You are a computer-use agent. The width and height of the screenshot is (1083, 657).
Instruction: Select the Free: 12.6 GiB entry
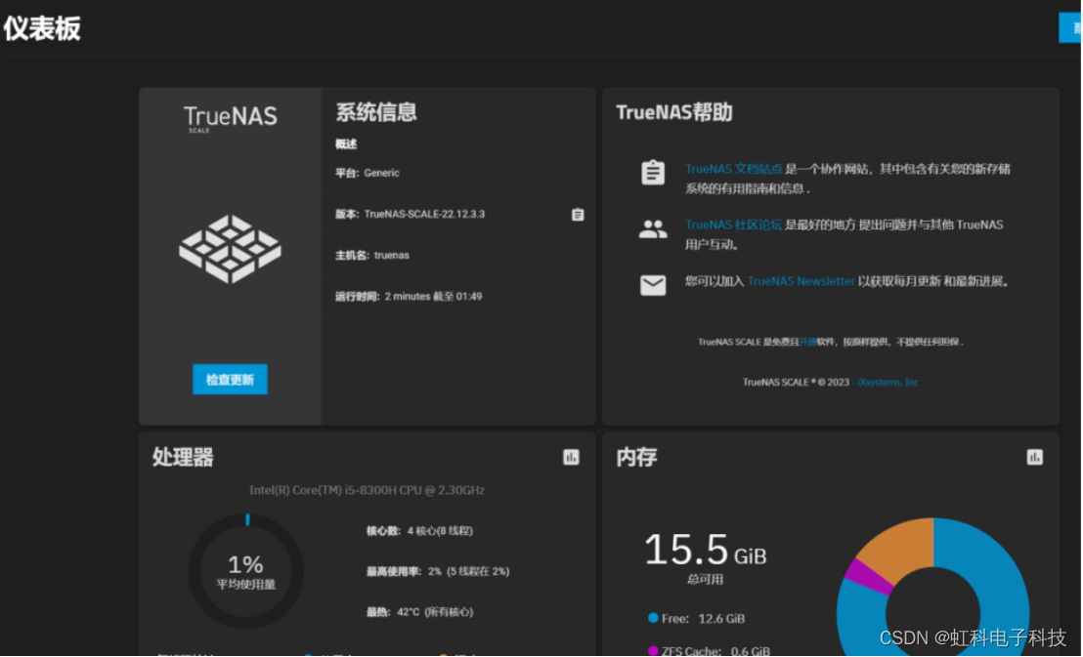[x=696, y=618]
